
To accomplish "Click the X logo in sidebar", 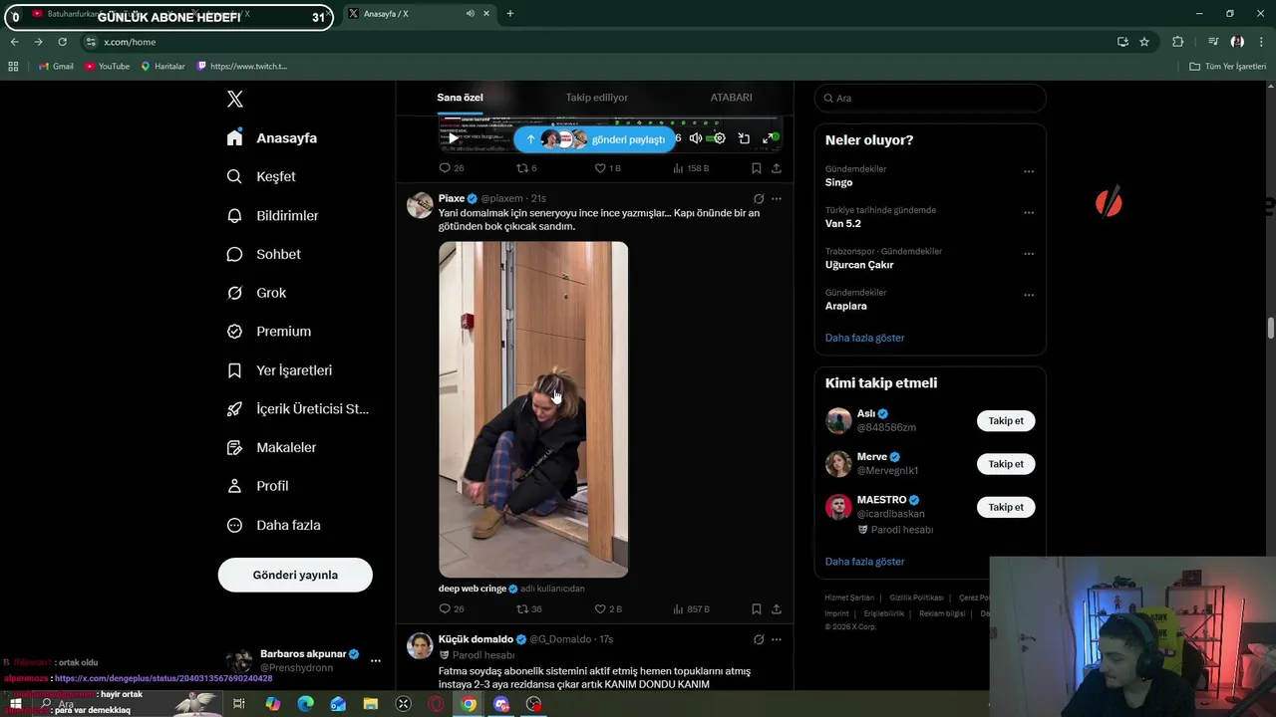I will pos(235,99).
